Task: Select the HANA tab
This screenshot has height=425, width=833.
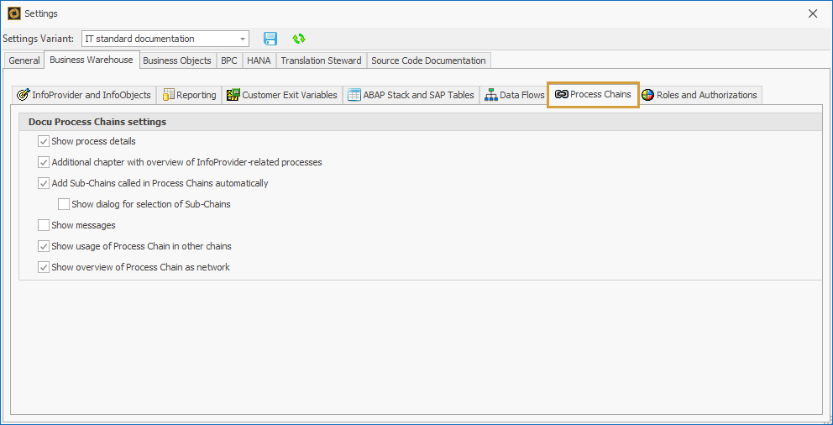Action: pos(259,60)
